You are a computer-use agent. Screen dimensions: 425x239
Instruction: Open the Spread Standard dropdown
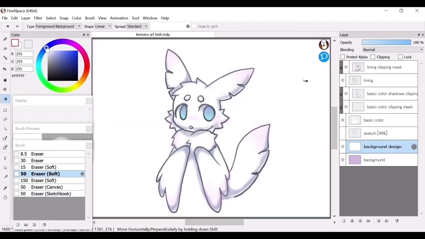pyautogui.click(x=137, y=26)
